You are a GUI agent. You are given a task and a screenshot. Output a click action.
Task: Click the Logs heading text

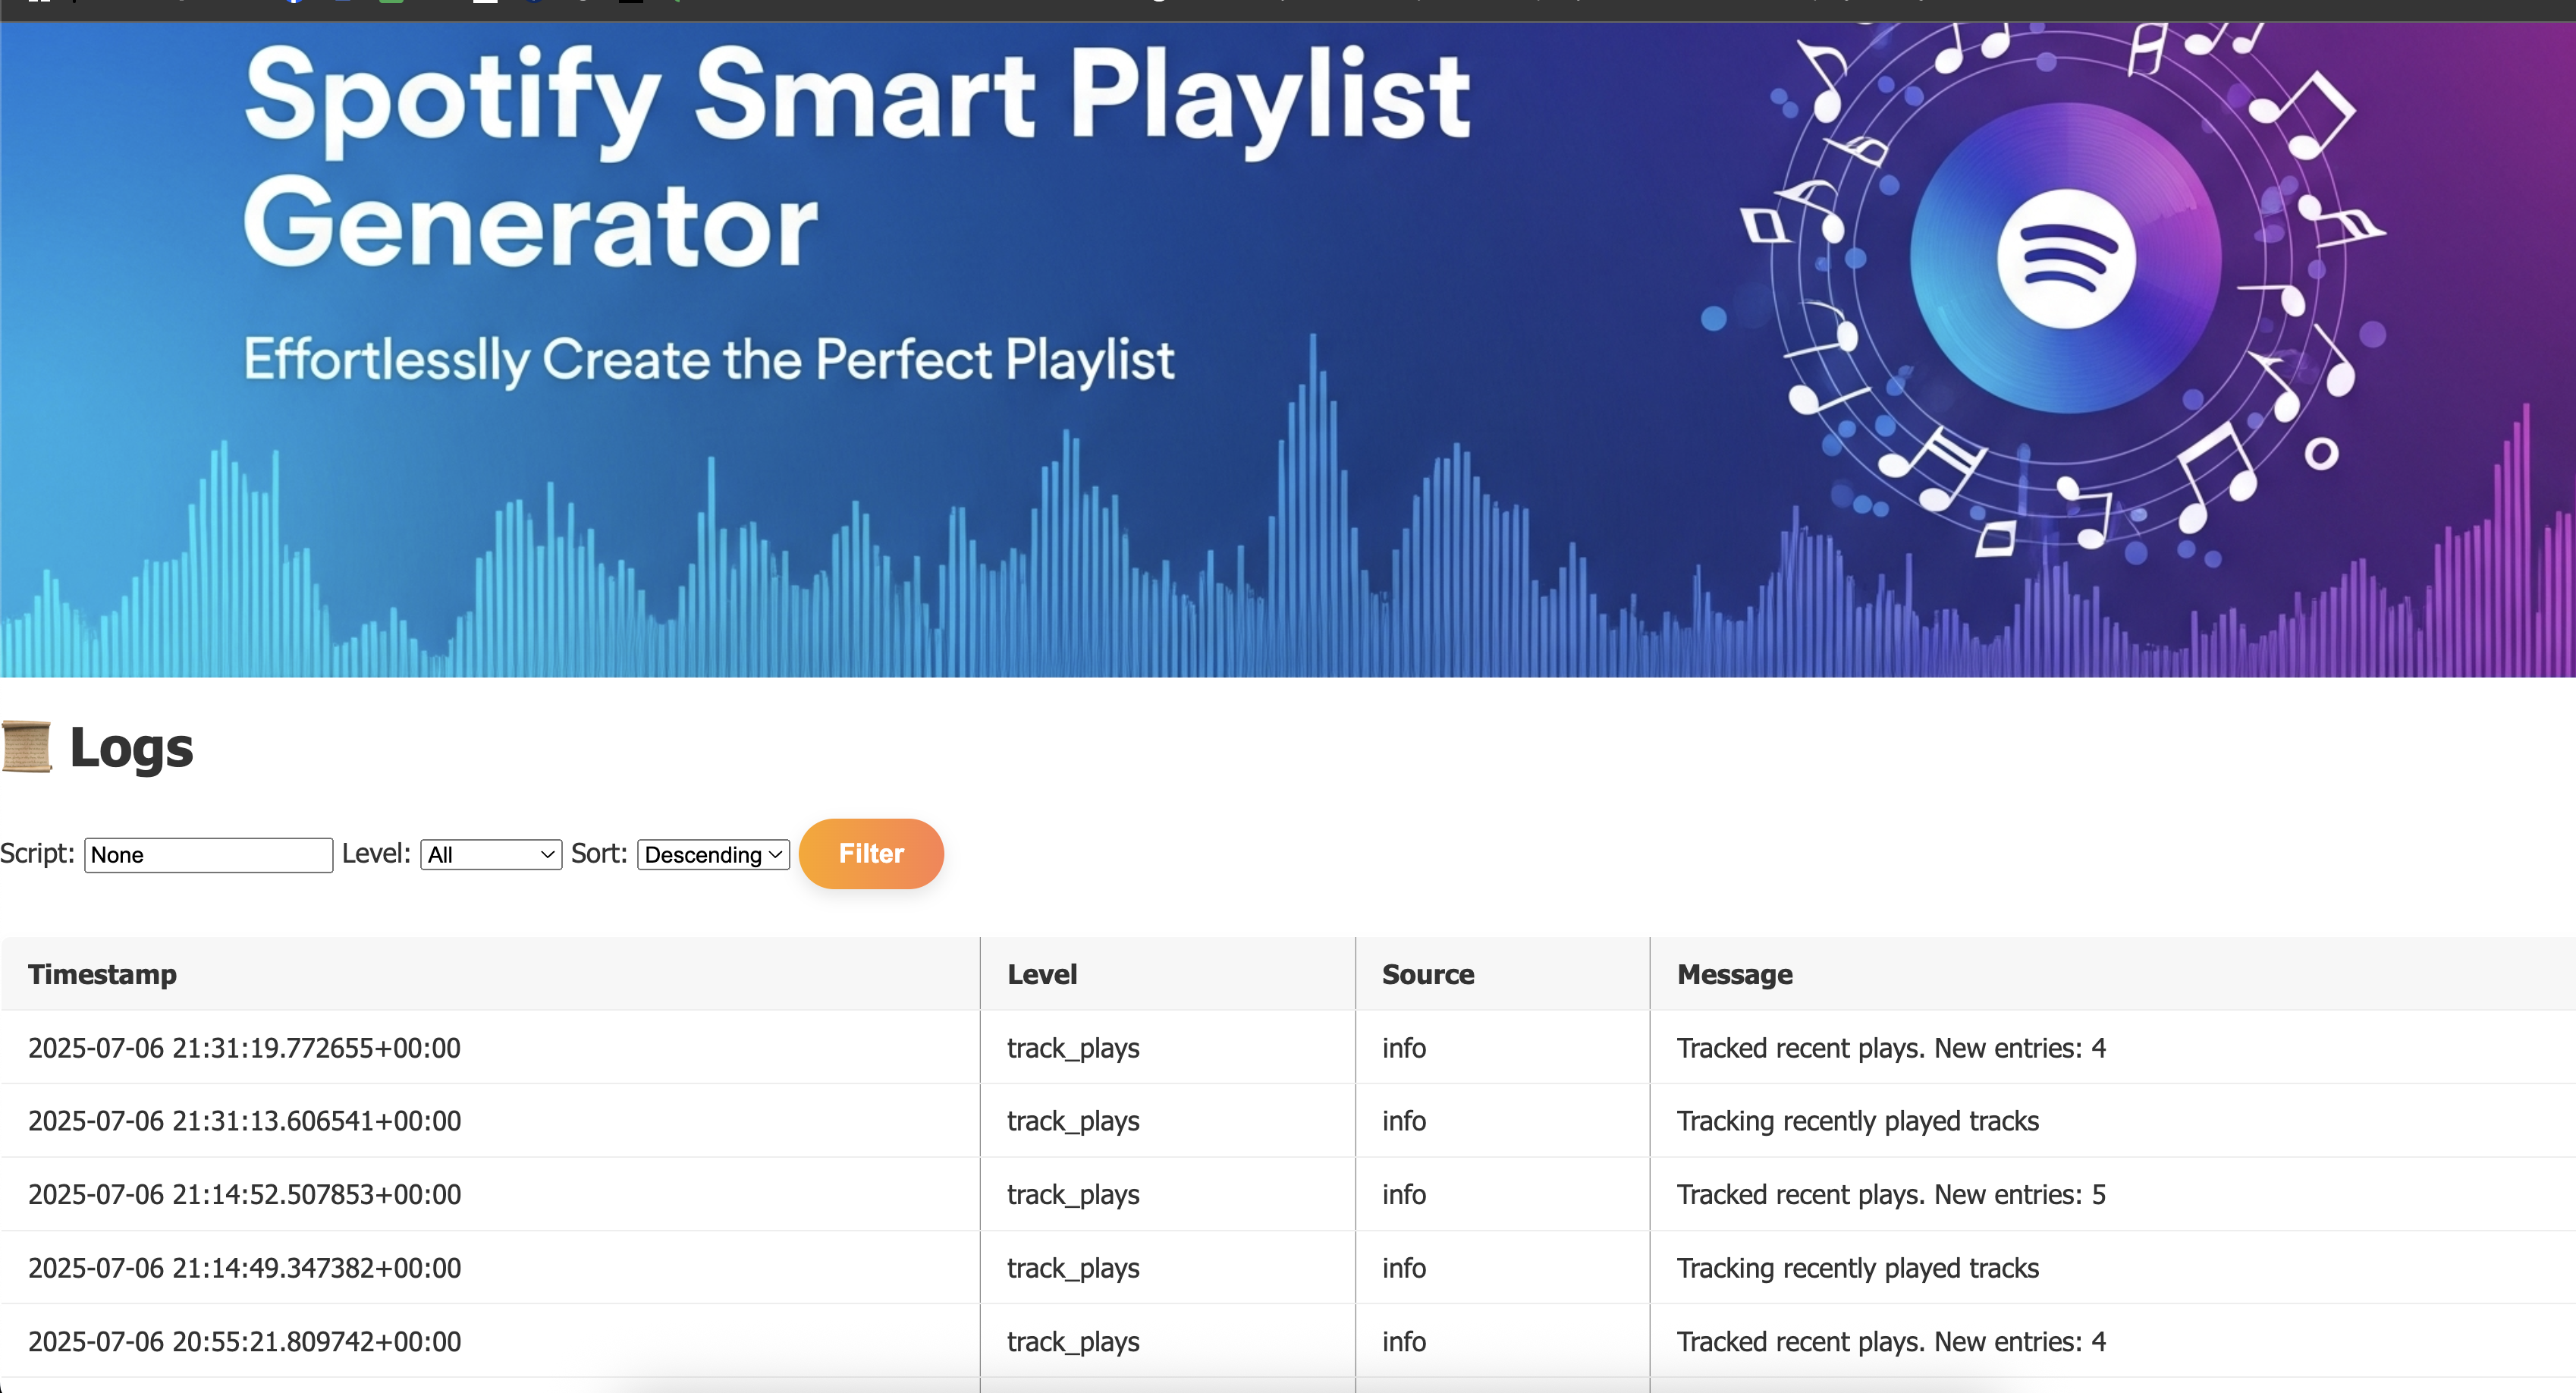(x=131, y=747)
